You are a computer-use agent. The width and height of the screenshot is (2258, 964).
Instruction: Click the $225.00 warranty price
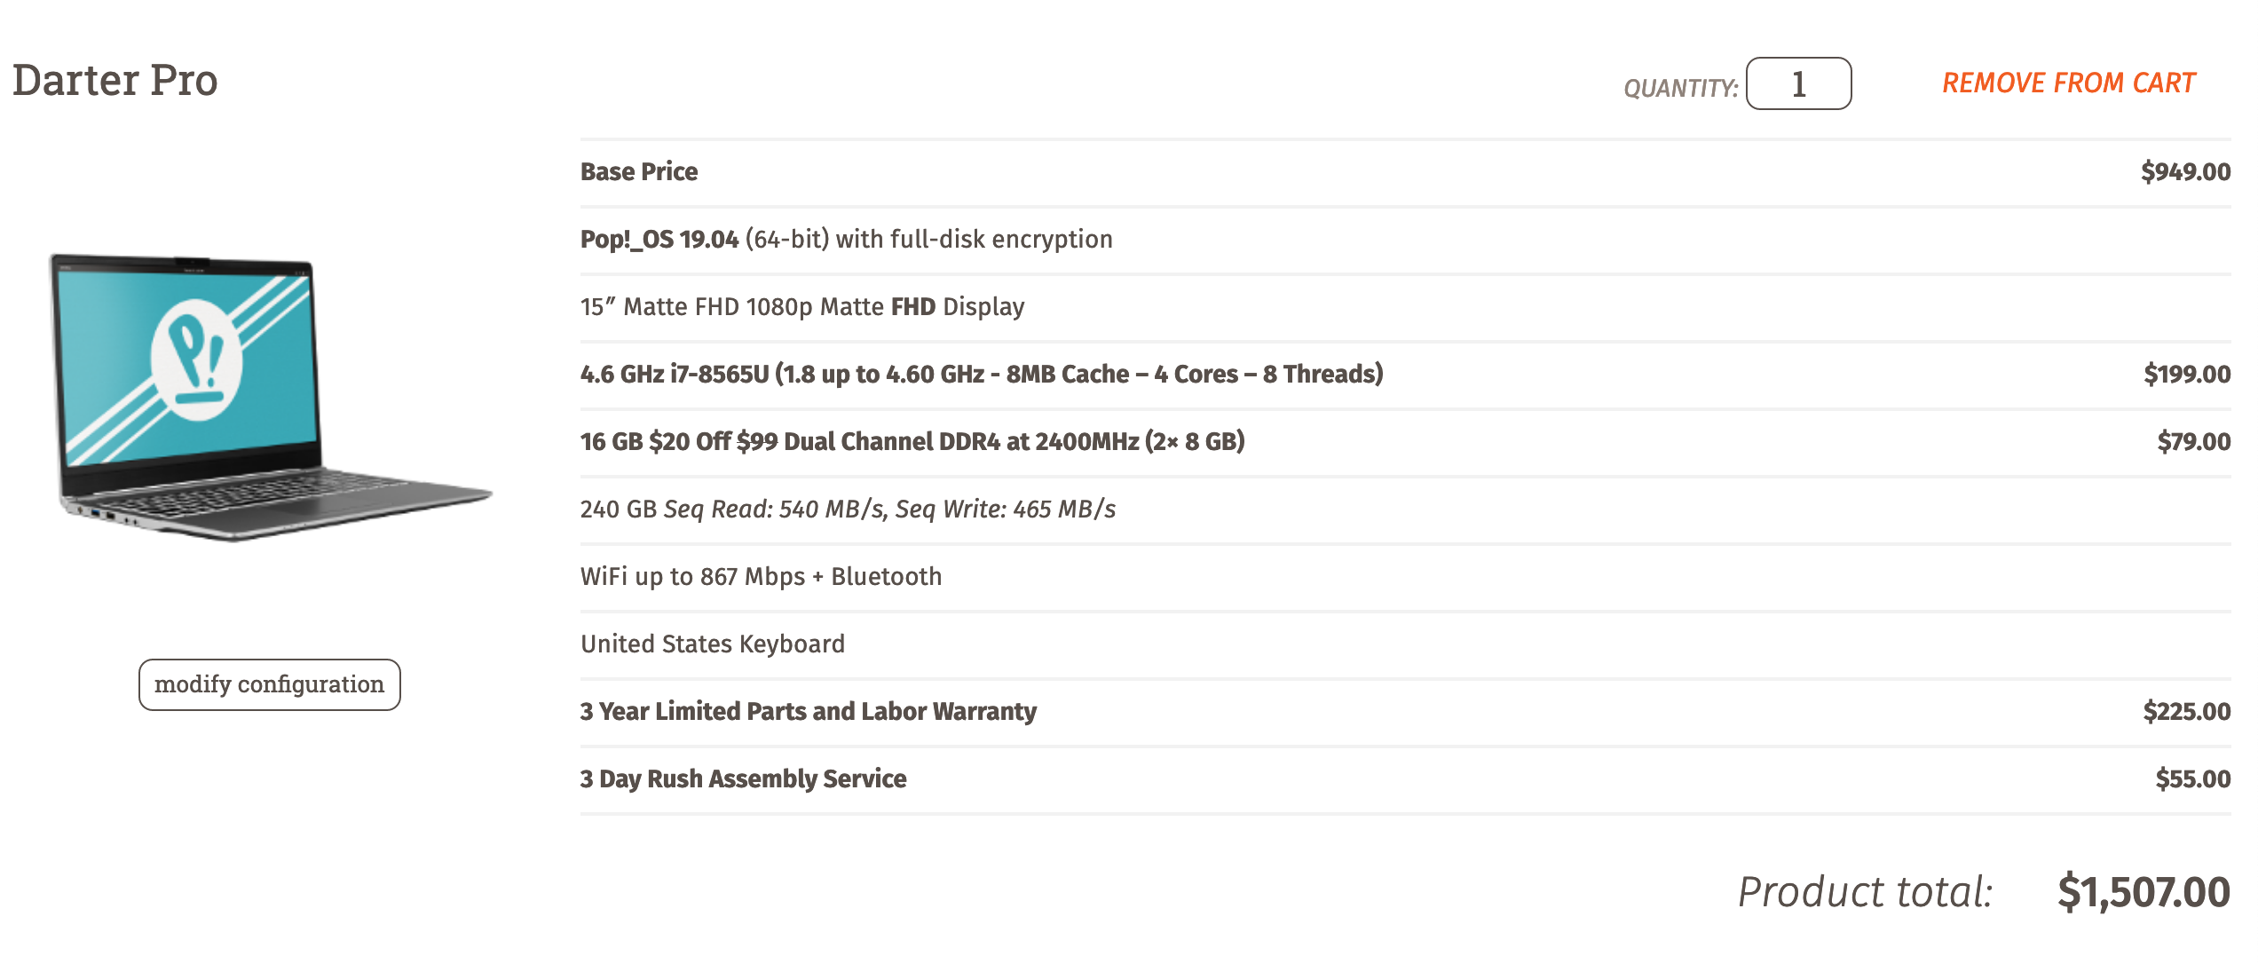[x=2186, y=712]
